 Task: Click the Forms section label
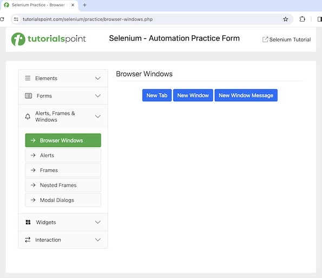(x=44, y=96)
